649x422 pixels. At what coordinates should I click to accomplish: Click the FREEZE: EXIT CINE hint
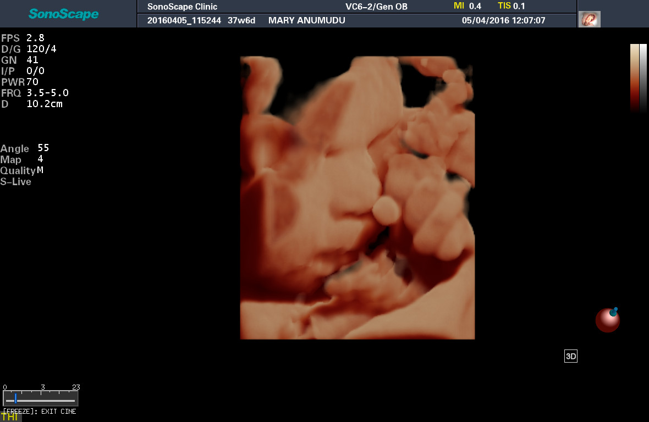(40, 411)
